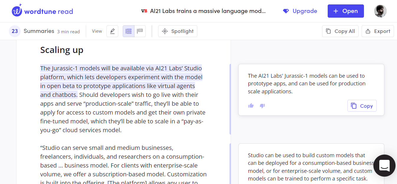Screen dimensions: 397x184
Task: Click the VB article source icon
Action: point(144,11)
